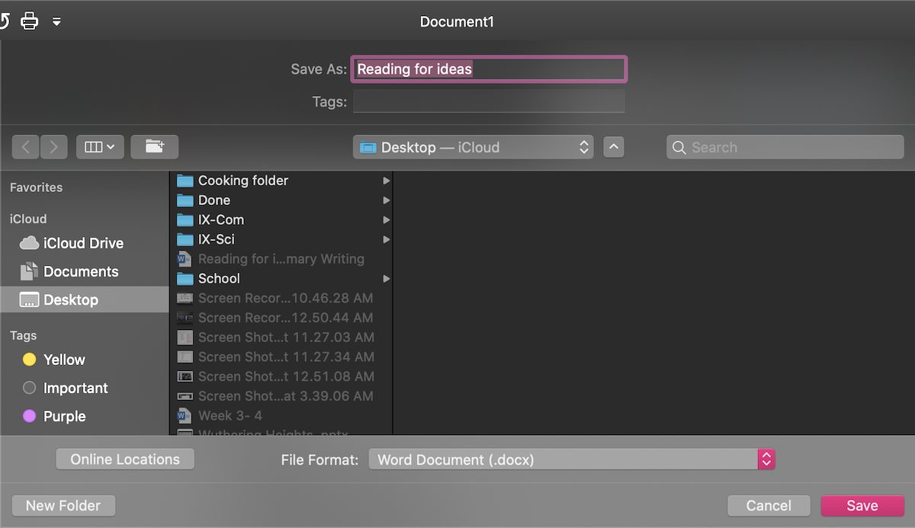Open the quick access toolbar customize arrow
The width and height of the screenshot is (915, 528).
pyautogui.click(x=56, y=21)
